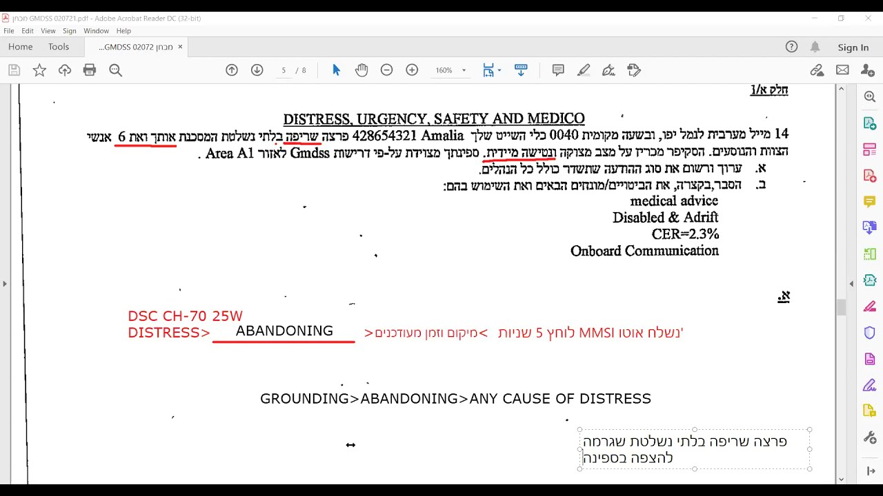This screenshot has height=496, width=883.
Task: Expand the left navigation pane arrow
Action: coord(5,284)
